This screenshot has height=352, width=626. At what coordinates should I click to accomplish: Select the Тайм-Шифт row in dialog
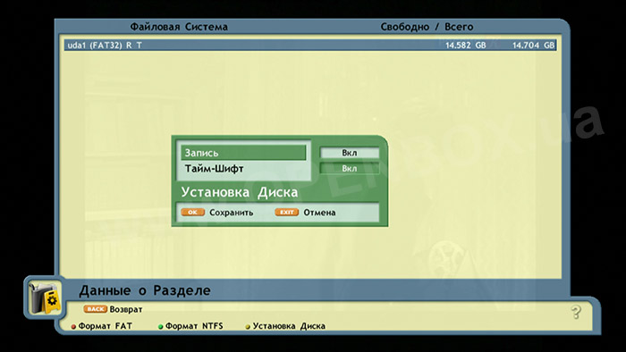point(243,169)
